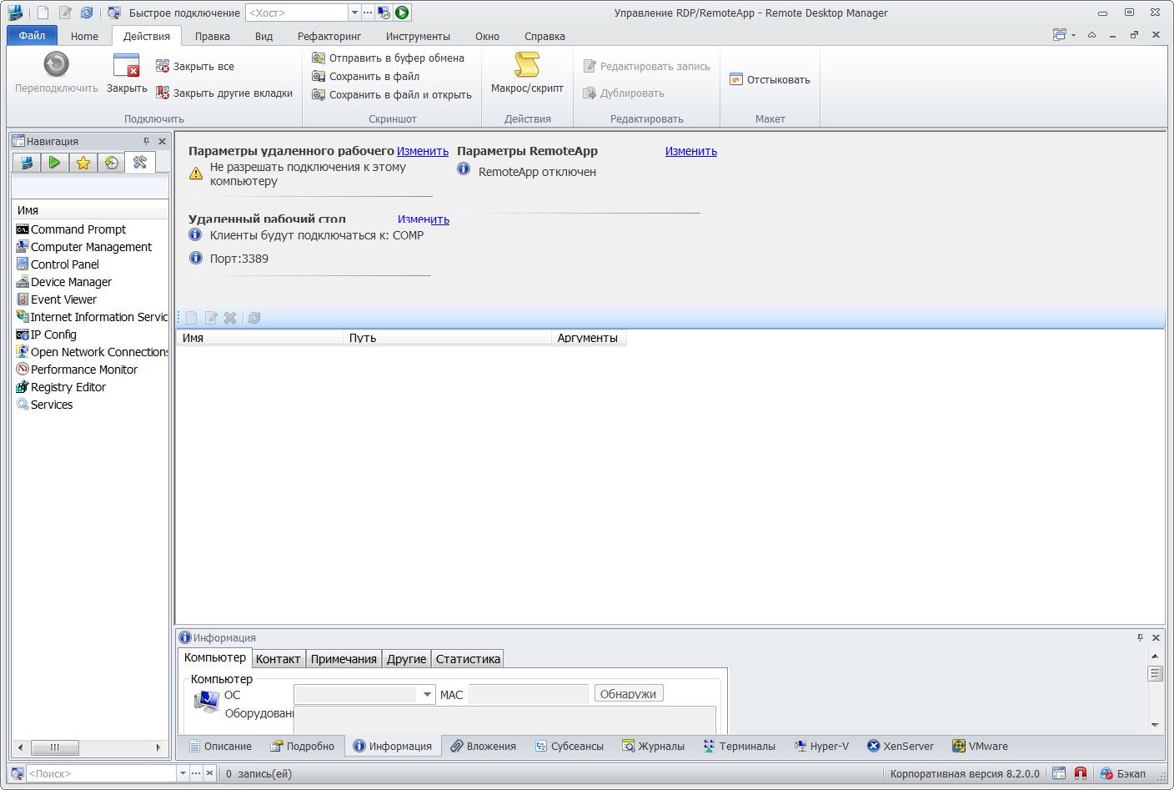
Task: Click the Бэкап status bar item
Action: (x=1123, y=773)
